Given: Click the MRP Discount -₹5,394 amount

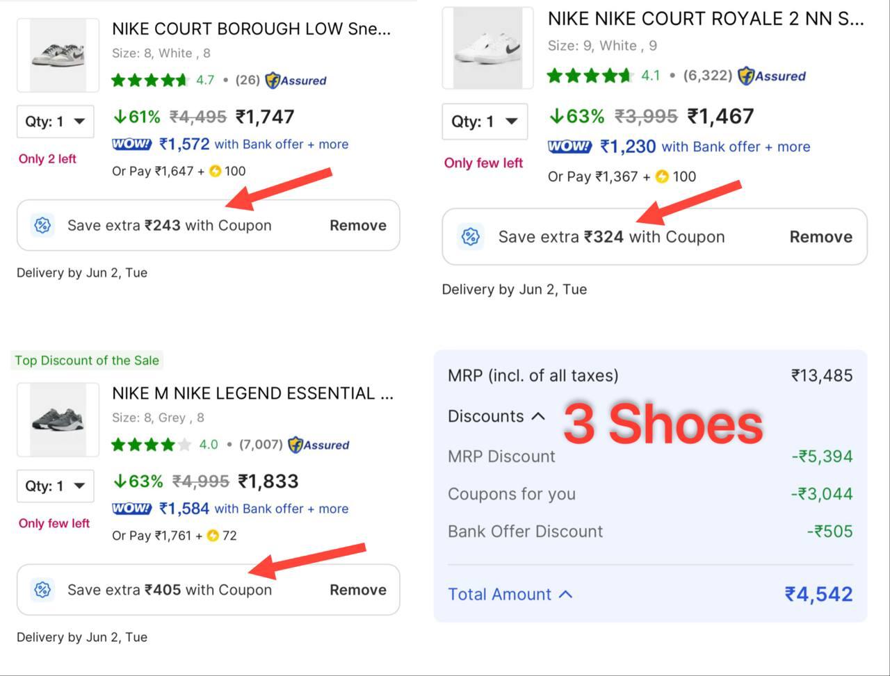Looking at the screenshot, I should pyautogui.click(x=822, y=456).
